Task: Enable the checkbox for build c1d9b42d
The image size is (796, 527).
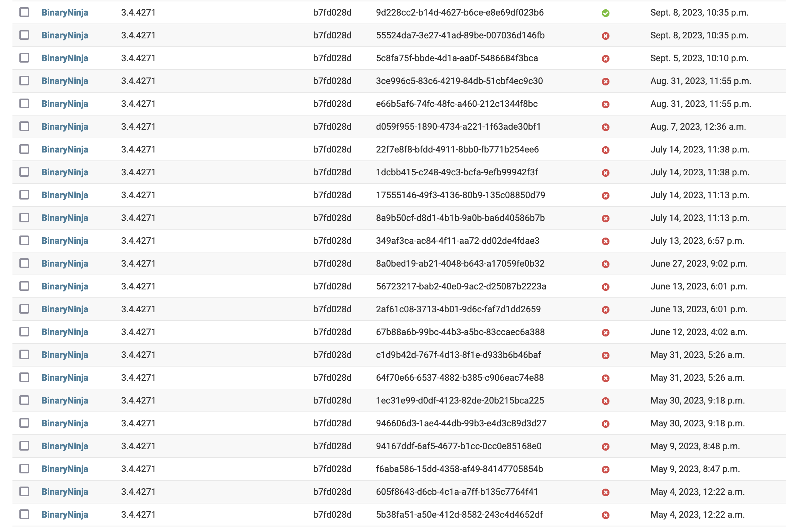Action: [x=24, y=355]
